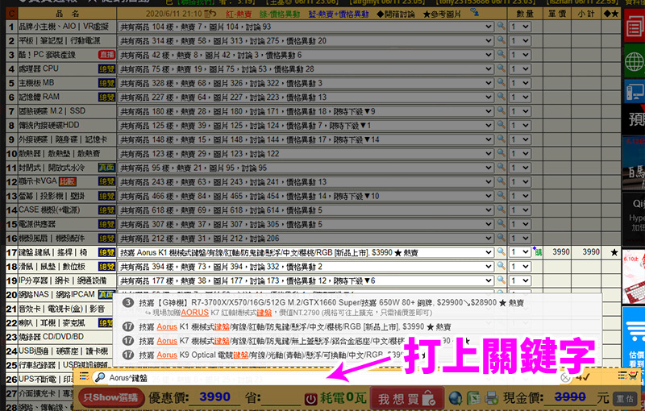
Task: Click the list icon left of the search box
Action: 84,376
